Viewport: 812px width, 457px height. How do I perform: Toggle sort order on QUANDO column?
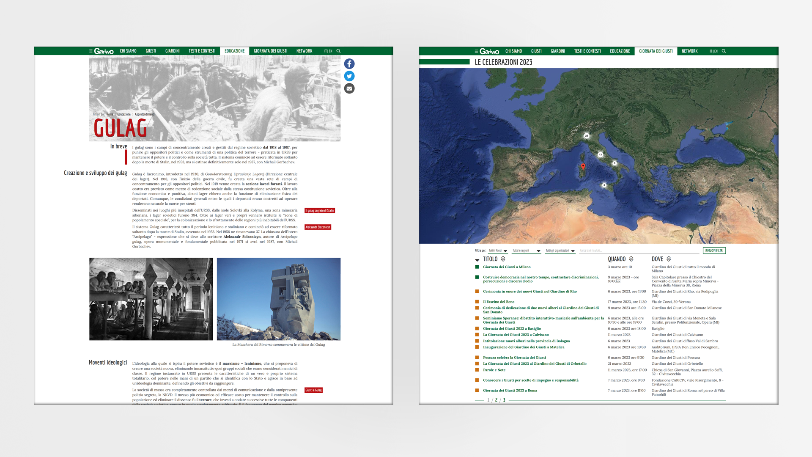click(x=631, y=259)
